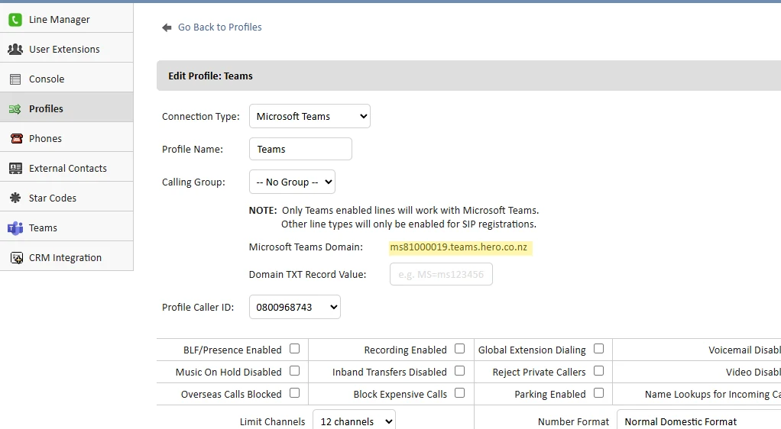Click the back arrow icon beside Go Back

[167, 28]
